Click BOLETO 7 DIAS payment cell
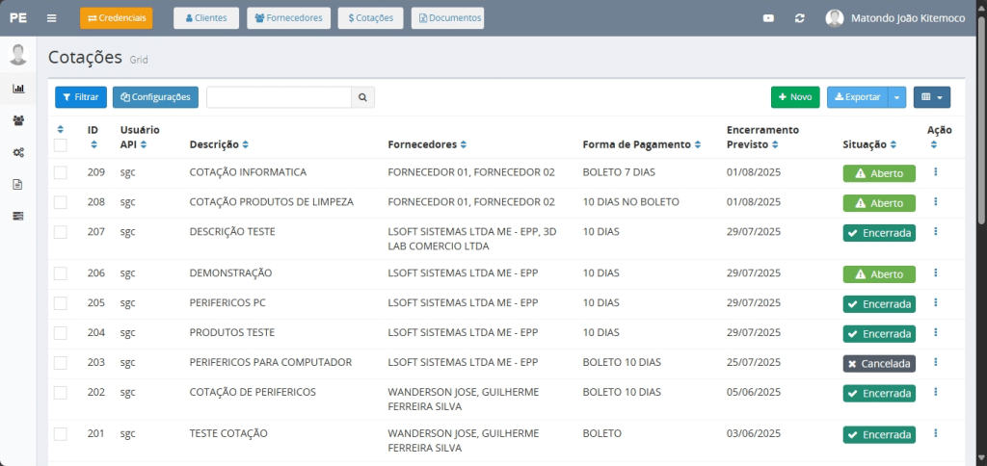987x466 pixels. pos(619,172)
